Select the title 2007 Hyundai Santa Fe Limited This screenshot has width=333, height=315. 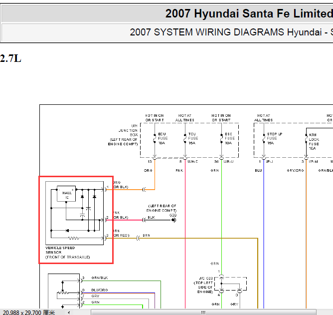pos(249,13)
